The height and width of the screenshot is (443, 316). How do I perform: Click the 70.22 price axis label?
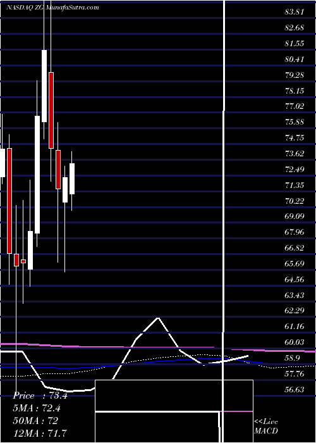[295, 201]
